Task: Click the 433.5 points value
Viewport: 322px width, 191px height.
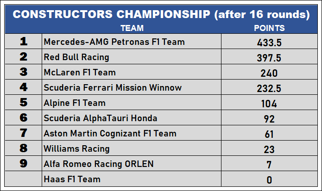Action: [269, 43]
